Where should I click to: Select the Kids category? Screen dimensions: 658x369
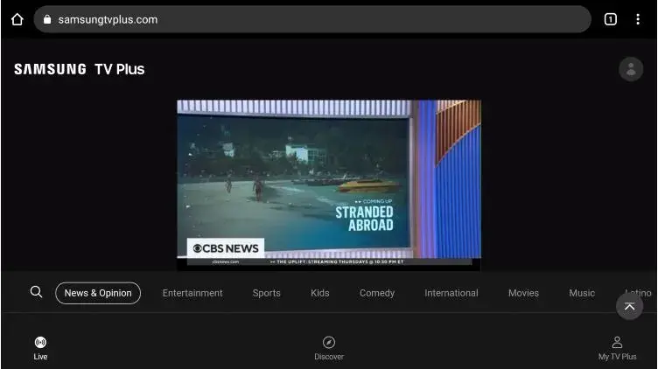319,293
